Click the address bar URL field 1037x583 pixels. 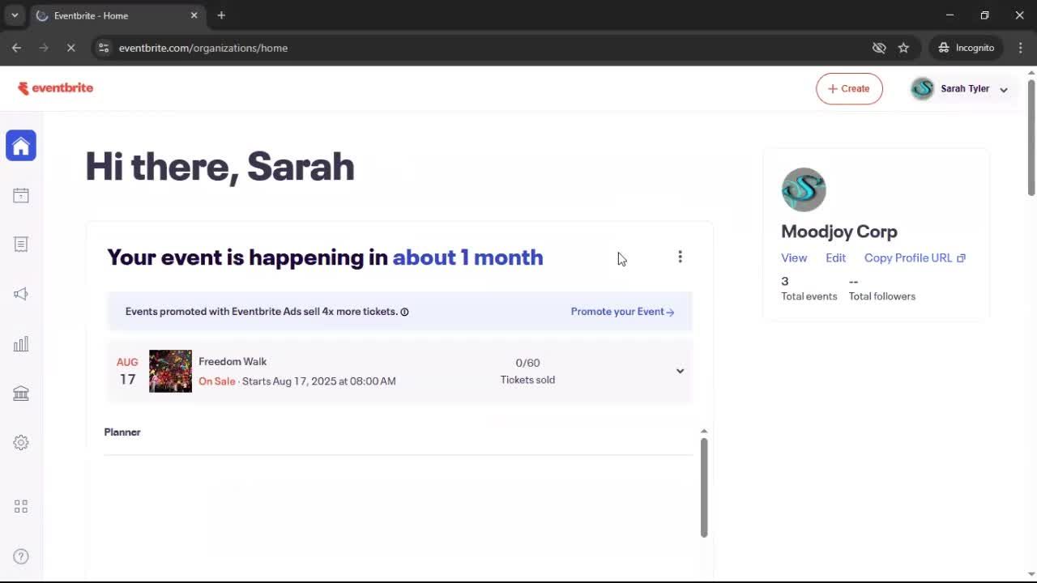(486, 48)
